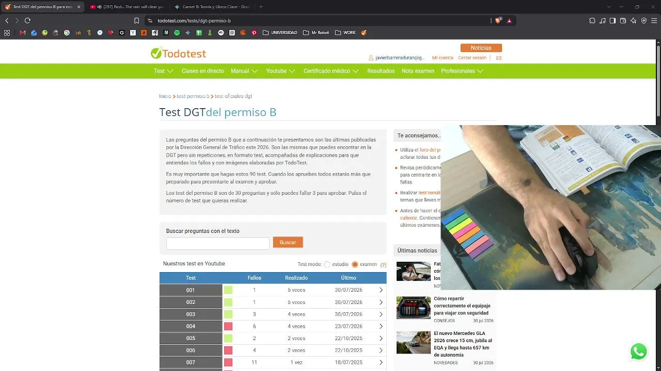Open the Pinterest bookmark icon
The height and width of the screenshot is (371, 661).
pyautogui.click(x=254, y=32)
